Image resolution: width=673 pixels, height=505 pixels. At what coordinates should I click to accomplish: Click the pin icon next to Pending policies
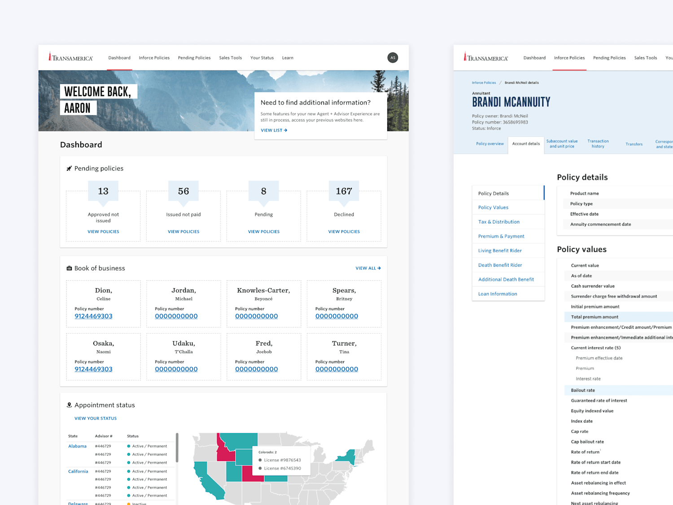click(69, 168)
